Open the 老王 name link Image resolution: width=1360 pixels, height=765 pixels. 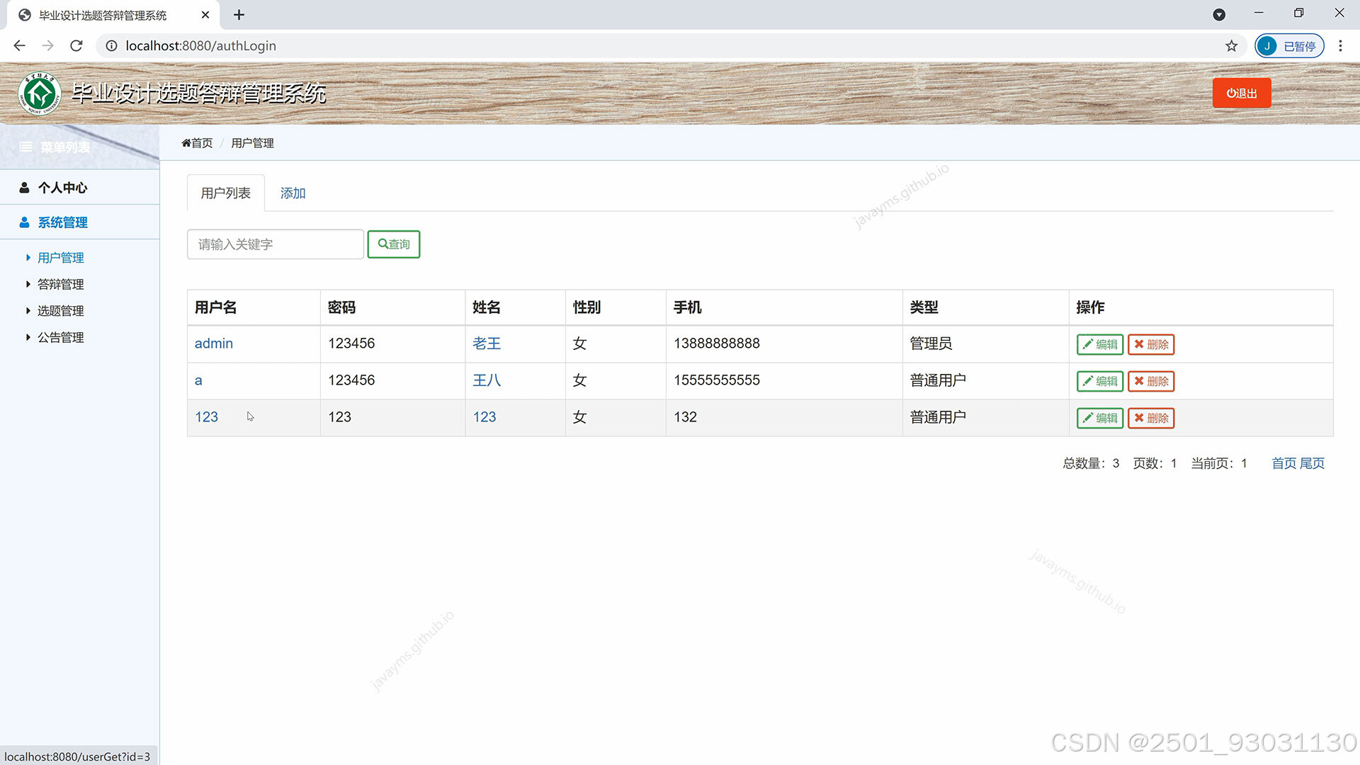pos(487,344)
